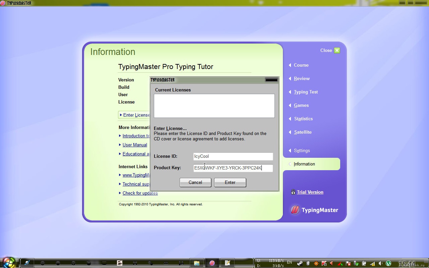Image resolution: width=429 pixels, height=268 pixels.
Task: Open the Introduction link under More Information
Action: pyautogui.click(x=136, y=136)
